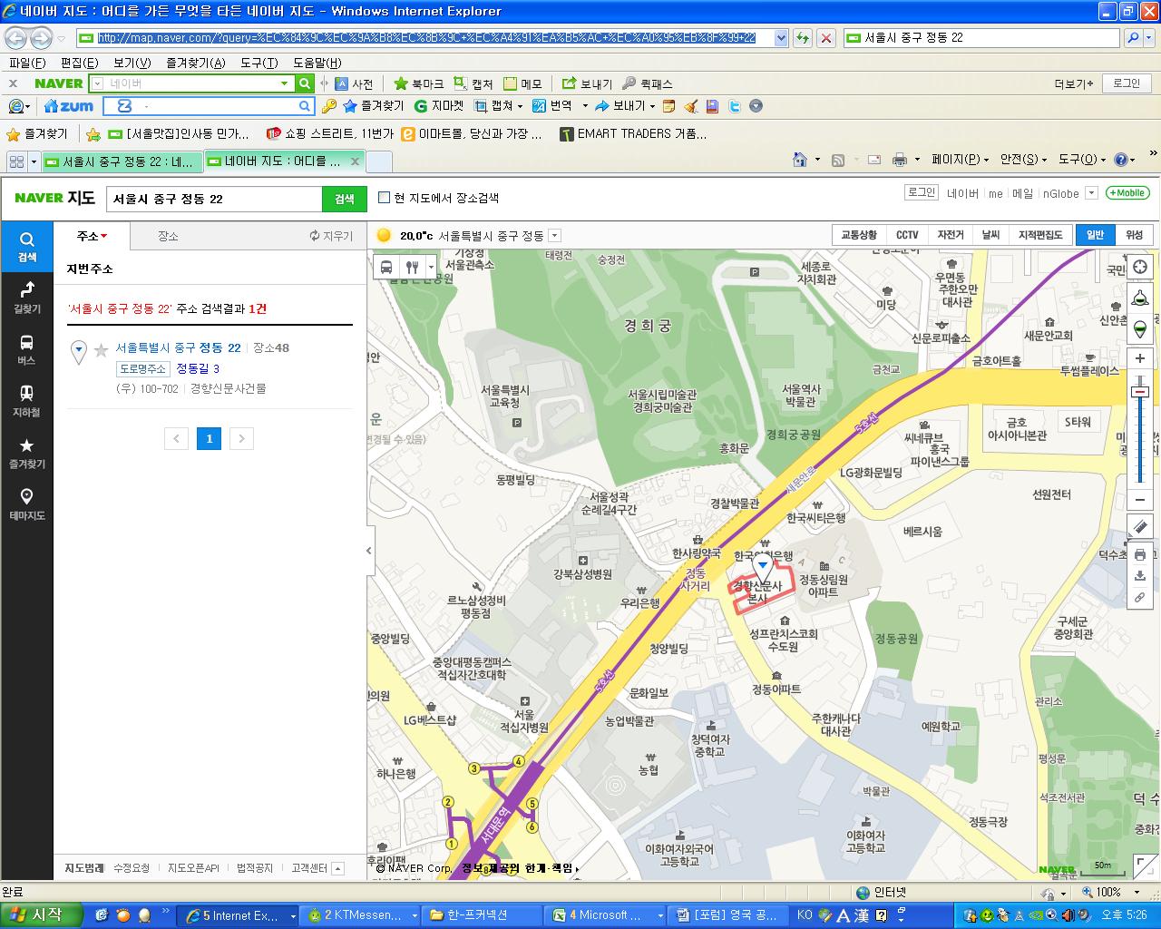Click the map URL link copy icon
Screen dimensions: 1161x929
[1140, 598]
